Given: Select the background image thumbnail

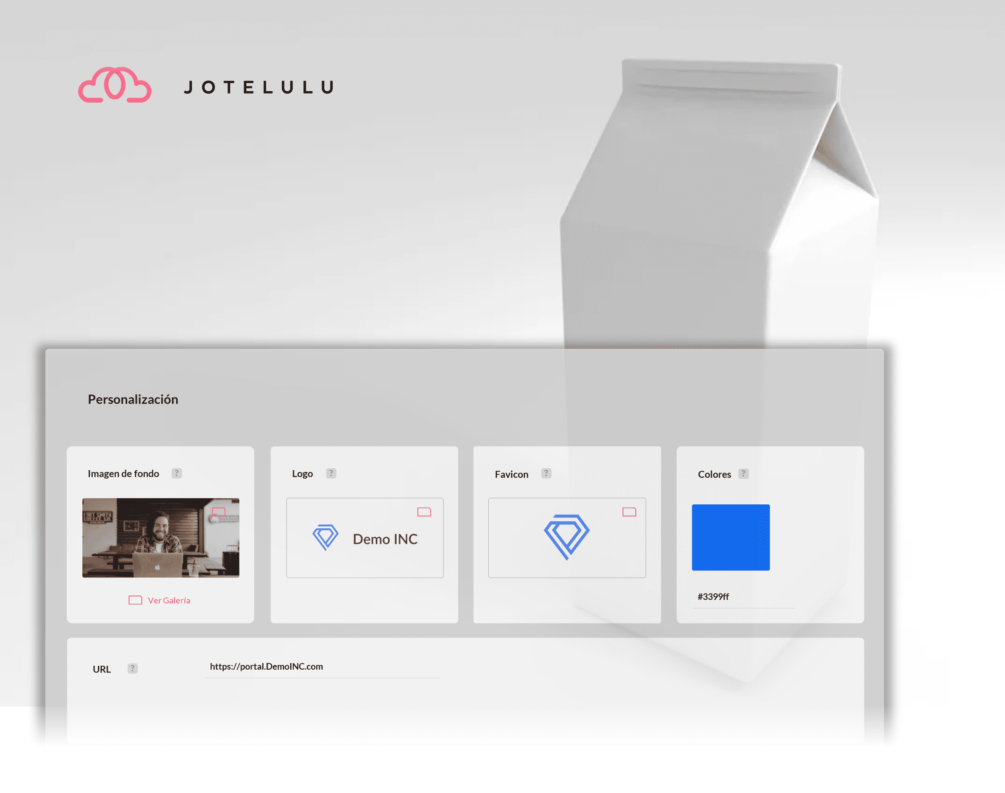Looking at the screenshot, I should (161, 537).
